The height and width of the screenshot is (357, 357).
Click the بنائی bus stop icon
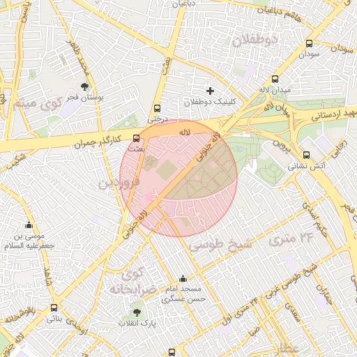click(54, 308)
